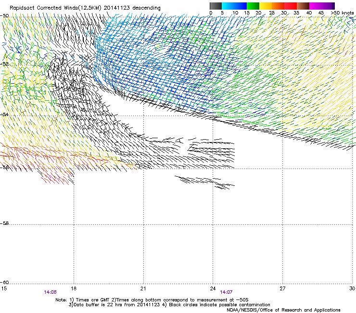The image size is (356, 313).
Task: Click the 'Data buffer is 22 hrs' note line
Action: (x=169, y=305)
